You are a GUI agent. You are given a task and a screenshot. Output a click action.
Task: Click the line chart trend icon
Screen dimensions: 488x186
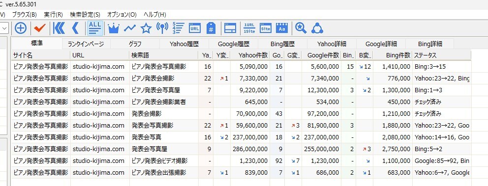pyautogui.click(x=130, y=28)
